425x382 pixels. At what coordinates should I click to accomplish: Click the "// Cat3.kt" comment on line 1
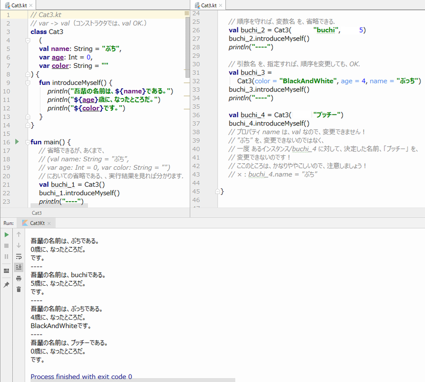(x=46, y=14)
